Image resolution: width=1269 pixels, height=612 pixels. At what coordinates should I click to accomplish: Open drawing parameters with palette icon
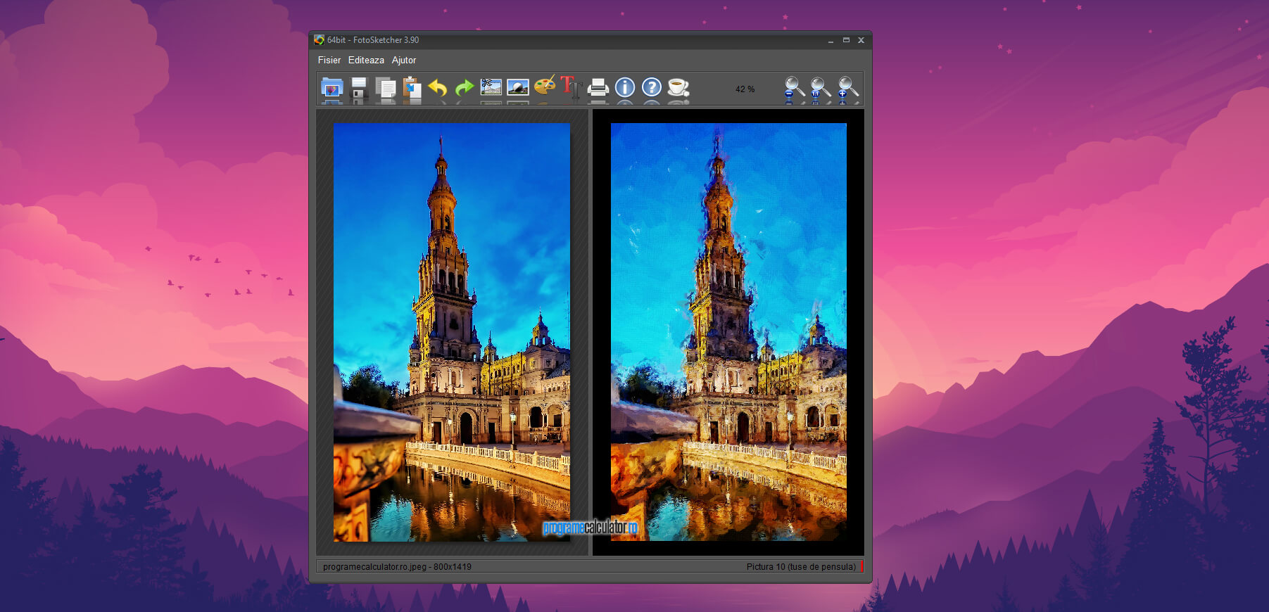point(544,87)
